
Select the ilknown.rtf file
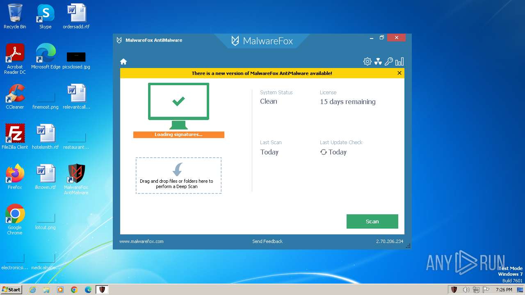[46, 177]
